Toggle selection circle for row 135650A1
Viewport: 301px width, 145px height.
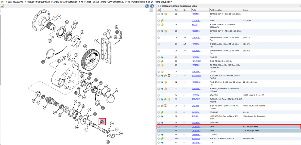coord(159,14)
